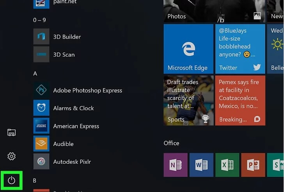Open paint.net app icon
The width and height of the screenshot is (284, 192).
(x=41, y=4)
